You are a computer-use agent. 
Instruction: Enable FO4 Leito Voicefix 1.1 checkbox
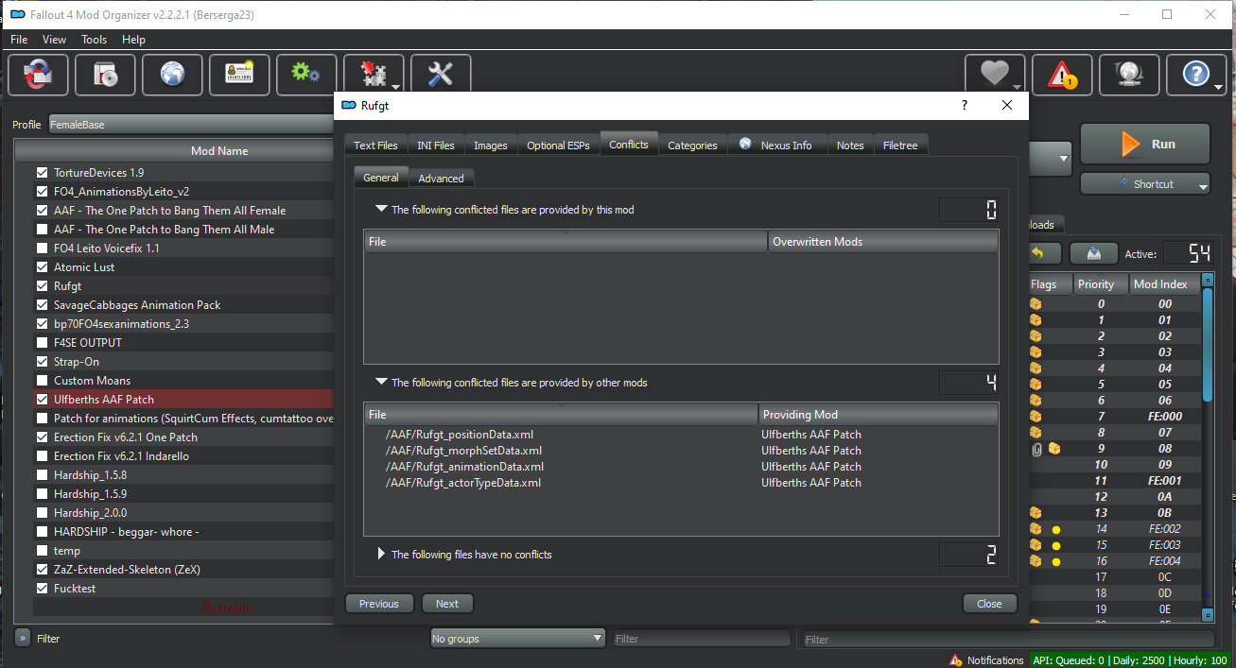pos(42,248)
